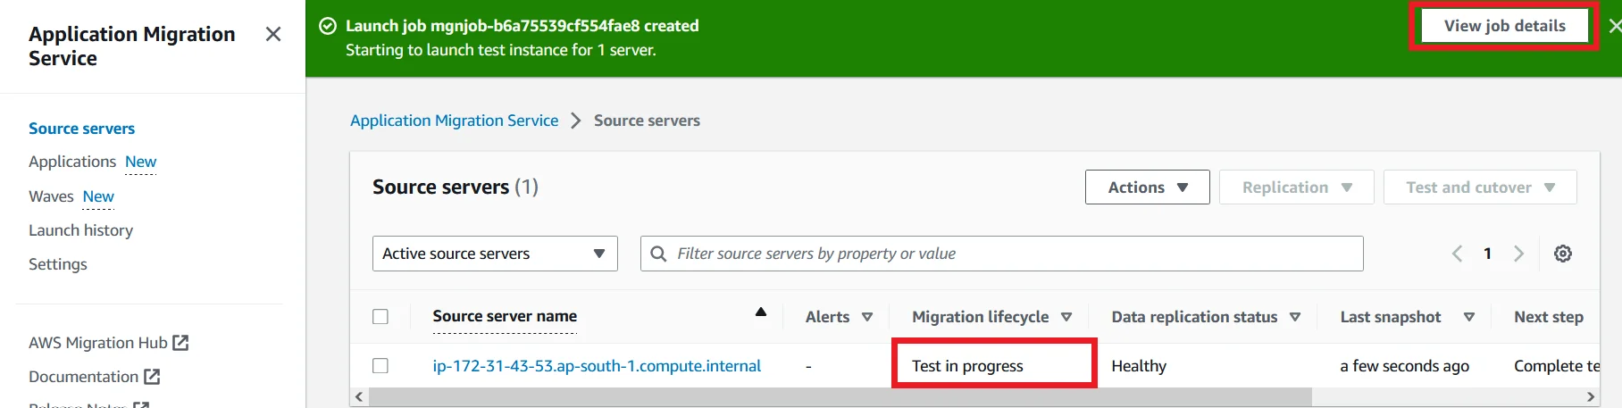Click the Source server name column header
The height and width of the screenshot is (408, 1622).
click(505, 316)
